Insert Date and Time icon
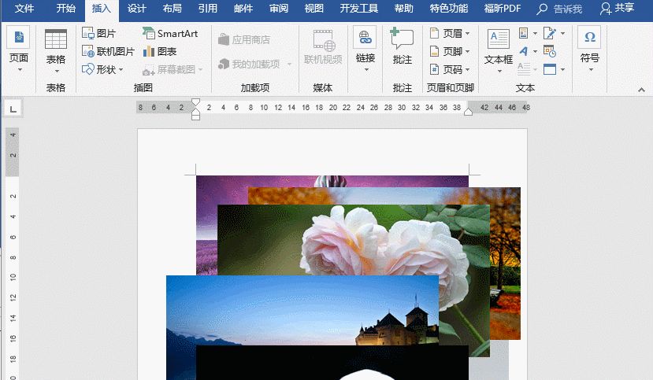Screen dimensions: 653x380 550,51
